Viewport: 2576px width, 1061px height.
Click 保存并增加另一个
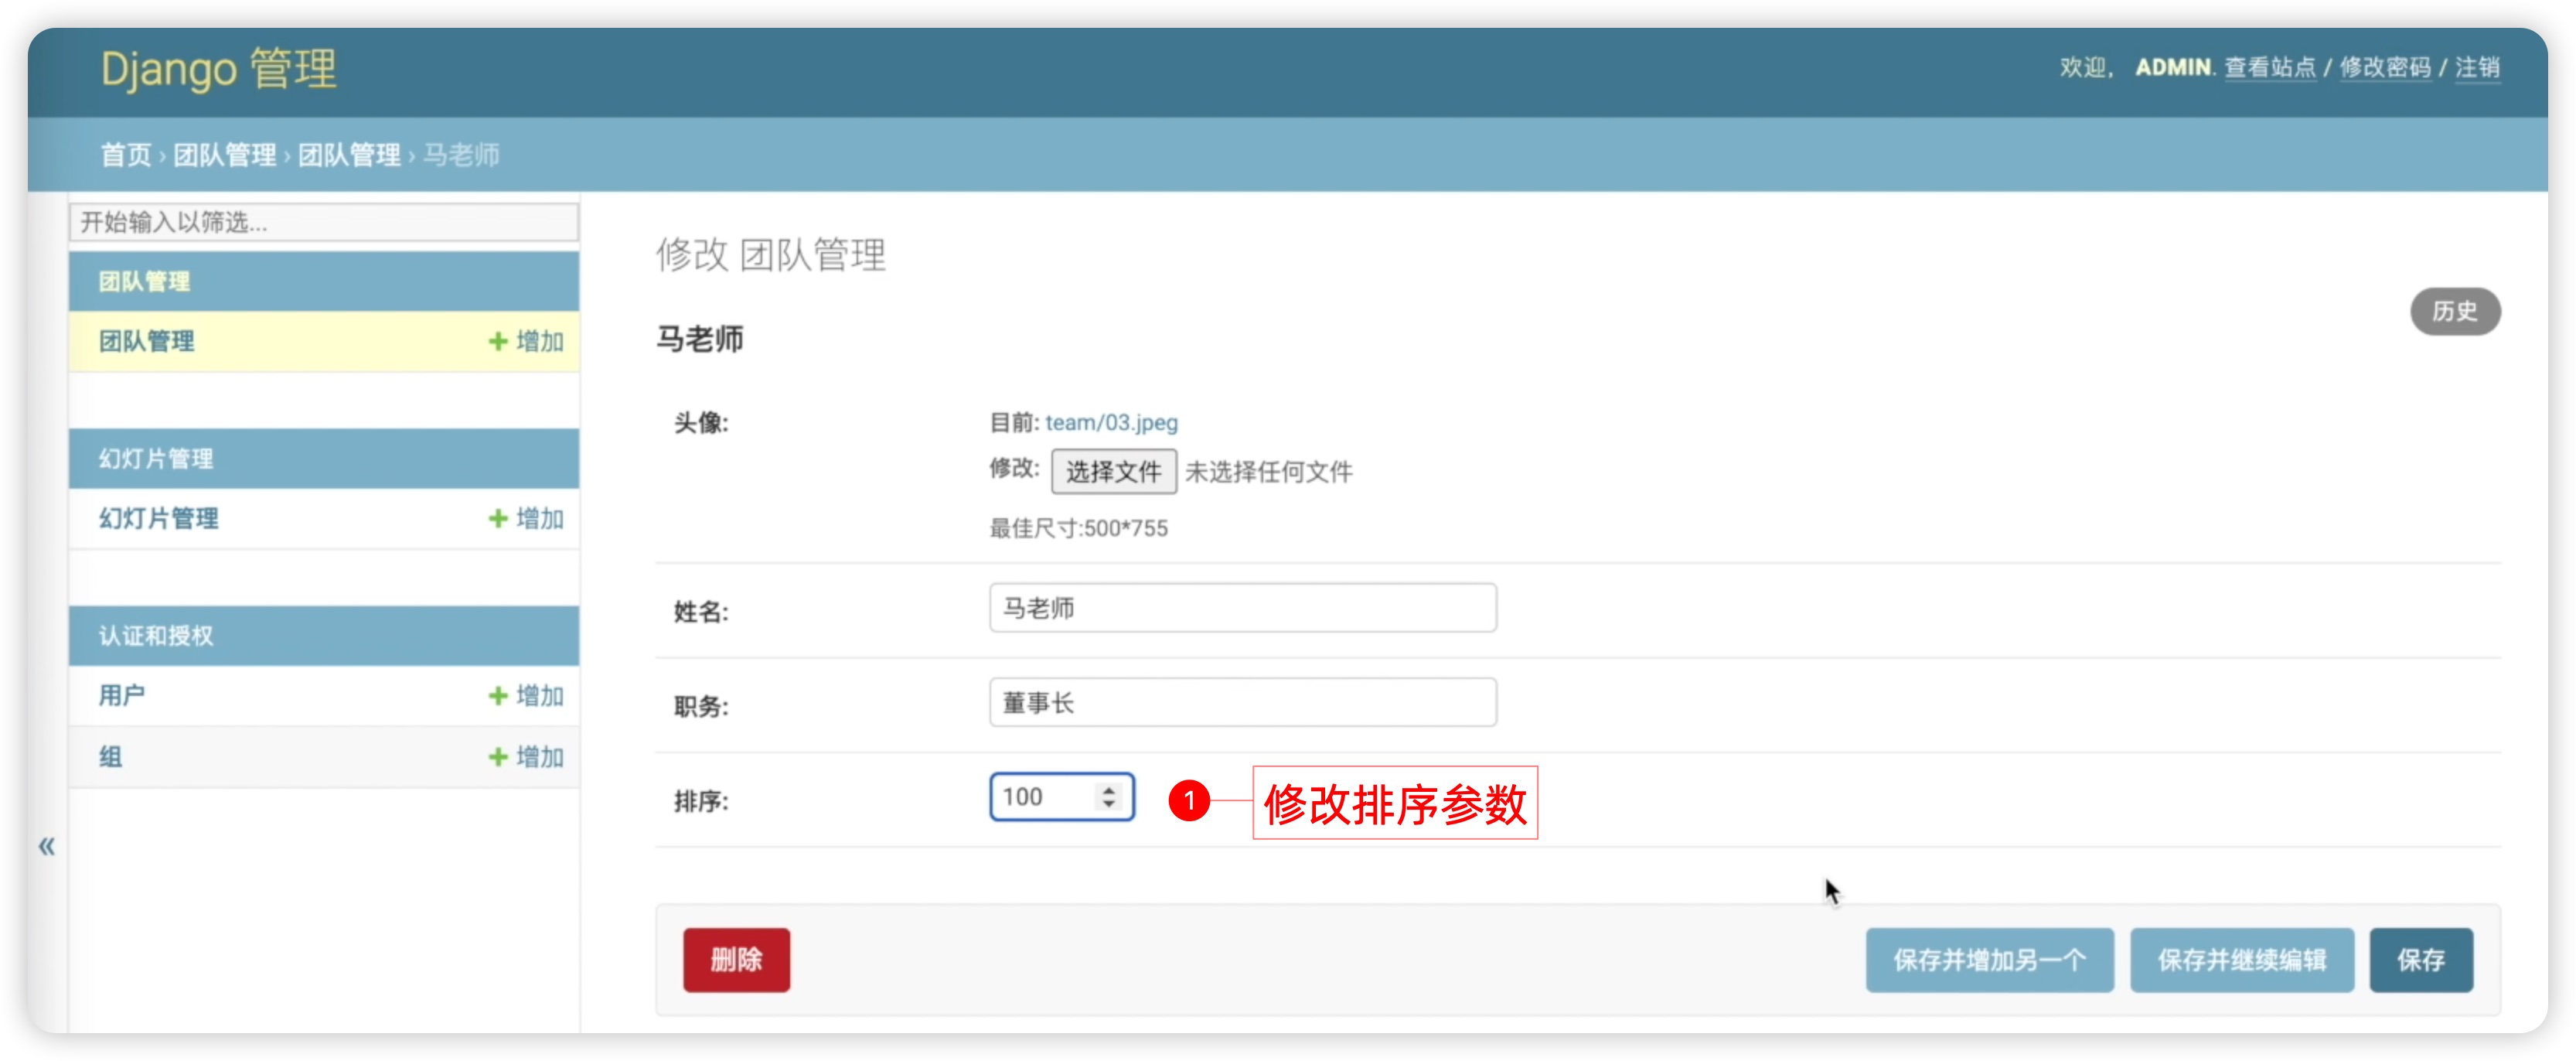coord(1989,959)
